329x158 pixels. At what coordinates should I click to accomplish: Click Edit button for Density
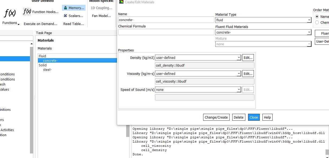pos(248,58)
